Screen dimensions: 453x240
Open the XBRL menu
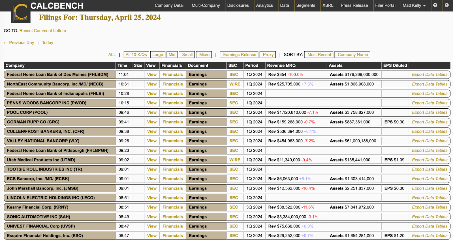click(328, 5)
